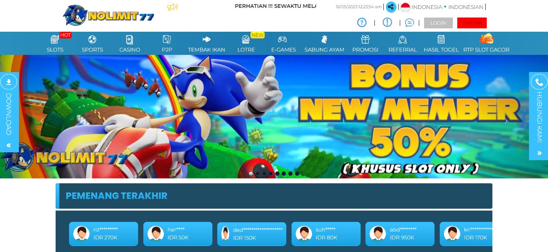The width and height of the screenshot is (548, 252).
Task: Click abd winner avatar icon
Action: [x=377, y=234]
